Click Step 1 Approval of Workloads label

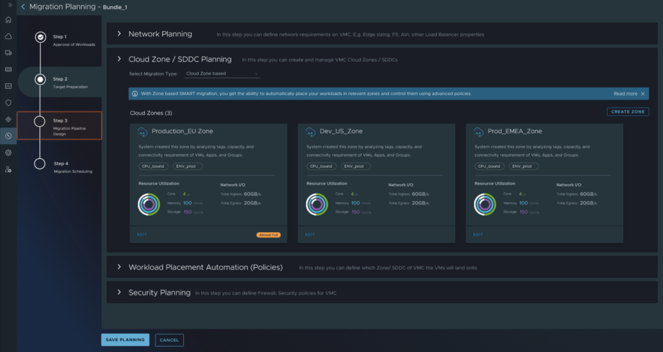pyautogui.click(x=74, y=40)
